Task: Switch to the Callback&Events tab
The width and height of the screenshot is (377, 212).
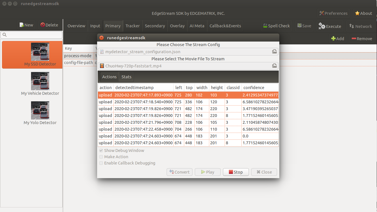Action: [225, 26]
